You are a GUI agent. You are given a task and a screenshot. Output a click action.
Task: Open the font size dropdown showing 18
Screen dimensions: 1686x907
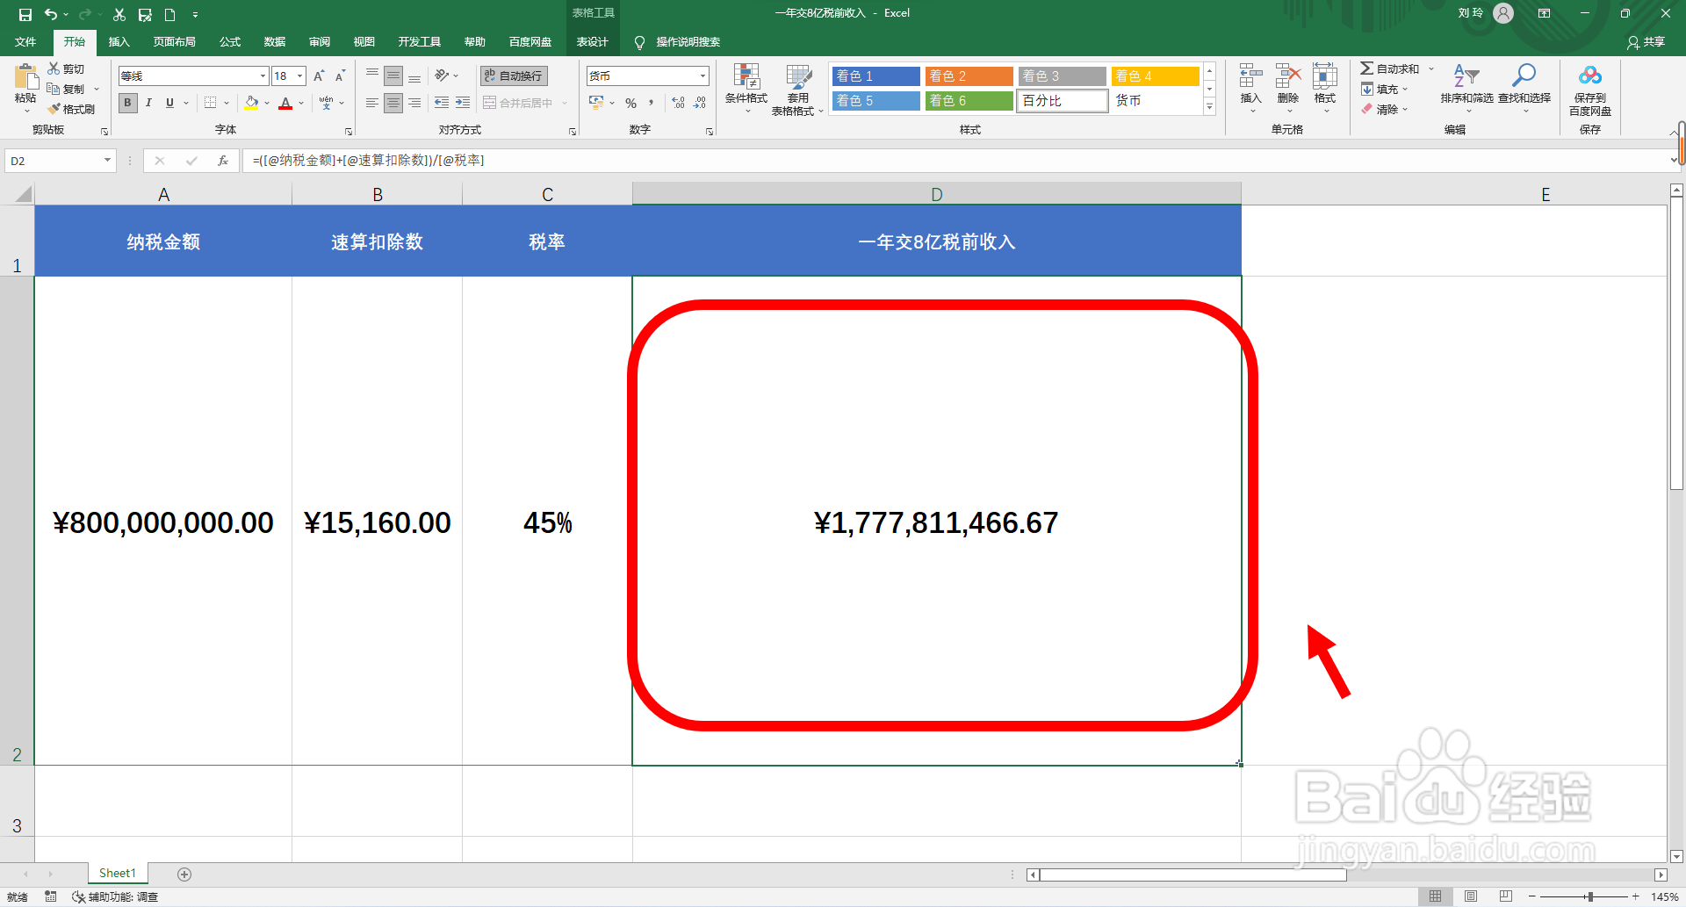click(x=299, y=76)
